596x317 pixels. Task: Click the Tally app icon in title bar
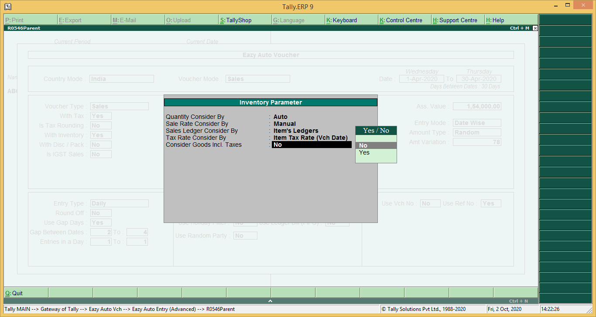(x=7, y=7)
